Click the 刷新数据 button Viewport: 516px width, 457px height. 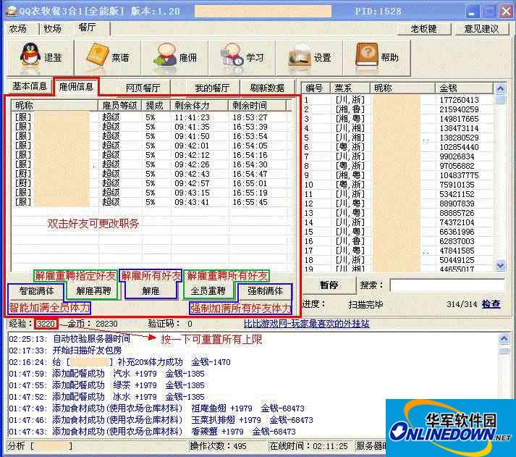click(x=267, y=88)
